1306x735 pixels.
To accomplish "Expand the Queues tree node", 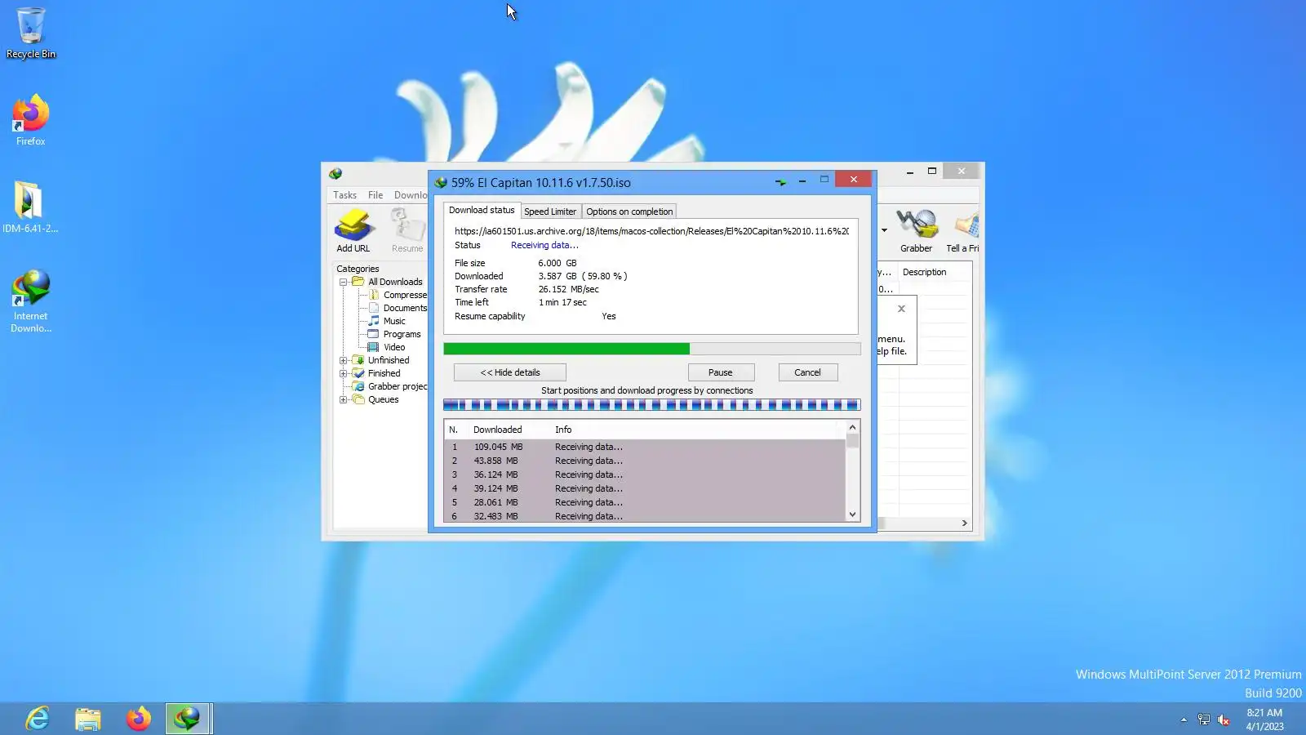I will [344, 399].
